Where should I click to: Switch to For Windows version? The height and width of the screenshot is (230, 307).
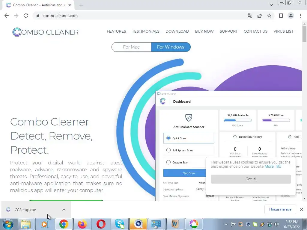point(171,47)
